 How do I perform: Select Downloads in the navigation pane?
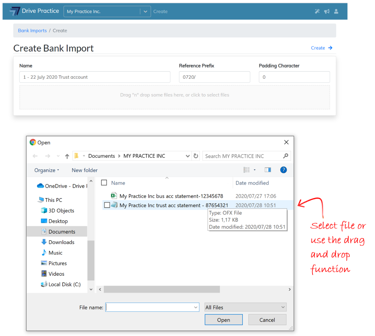pos(61,242)
